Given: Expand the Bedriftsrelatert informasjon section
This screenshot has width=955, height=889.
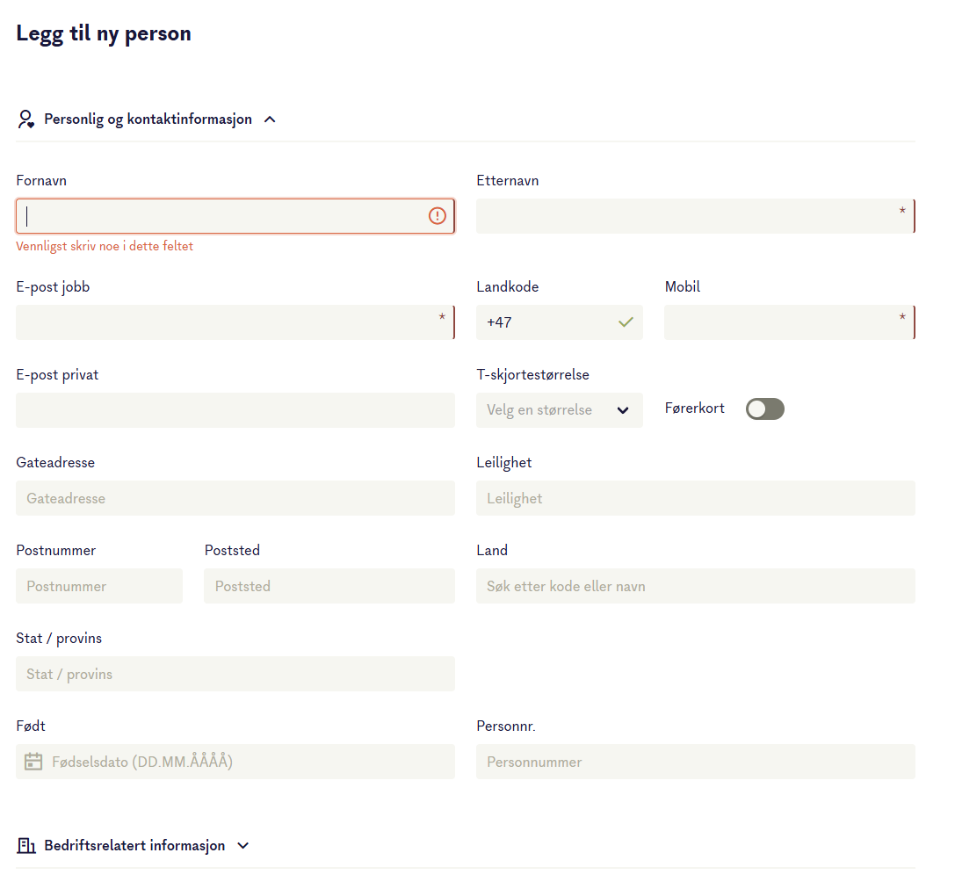Looking at the screenshot, I should (x=243, y=845).
